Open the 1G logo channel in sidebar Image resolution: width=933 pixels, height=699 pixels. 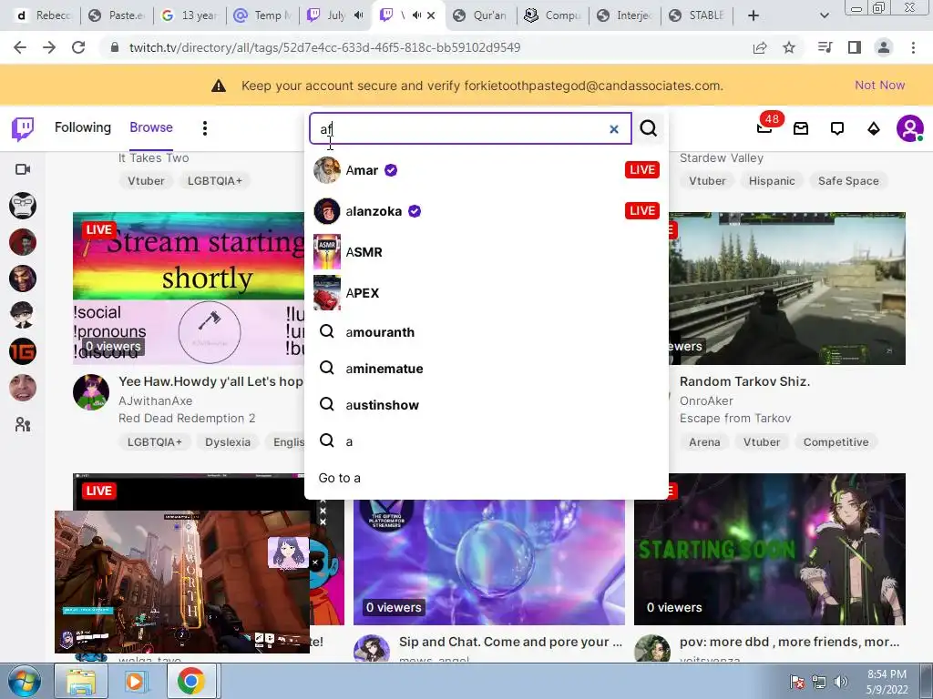23,351
